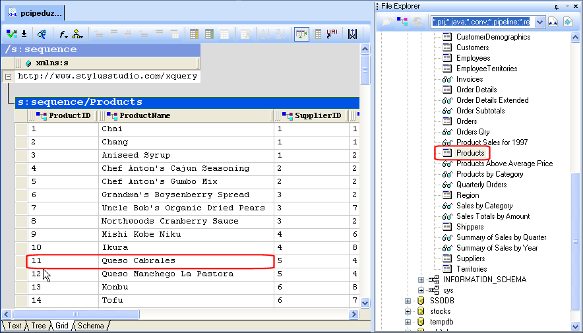The image size is (583, 333).
Task: Click the ProductName column header
Action: click(x=186, y=115)
